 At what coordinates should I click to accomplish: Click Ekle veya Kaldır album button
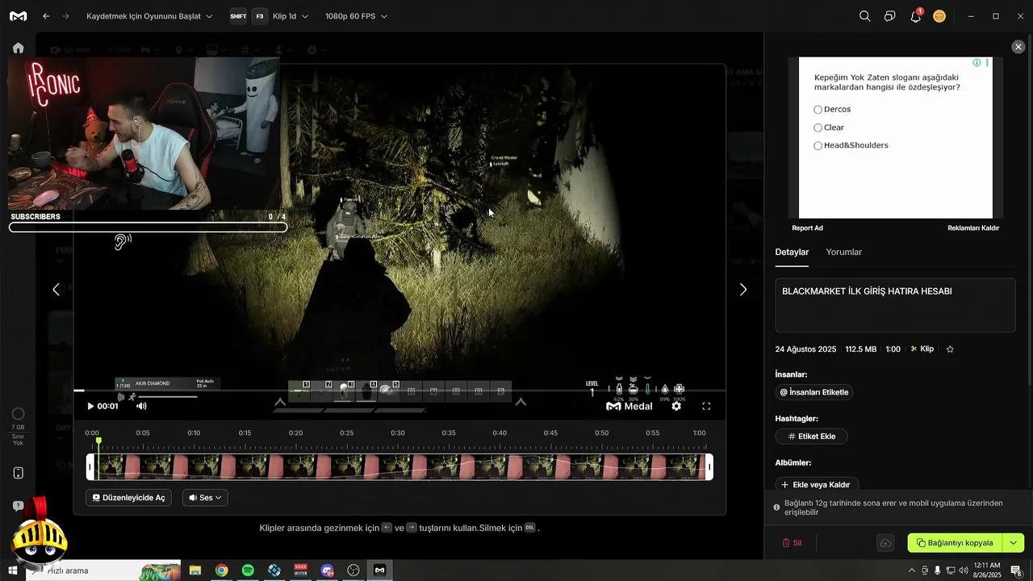click(816, 485)
